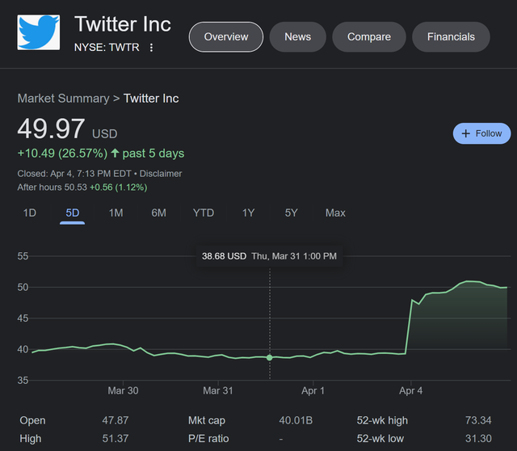Click the green up arrow next to 26.57%
517x451 pixels.
coord(115,153)
